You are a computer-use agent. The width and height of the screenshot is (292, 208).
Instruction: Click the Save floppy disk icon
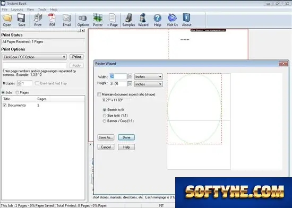(21, 18)
